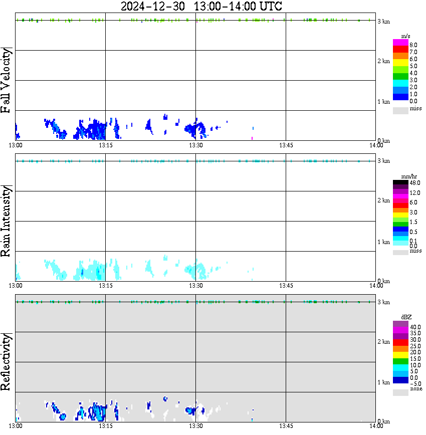Click '13:30' under the Rain Intensity plot
This screenshot has width=426, height=435.
[196, 286]
